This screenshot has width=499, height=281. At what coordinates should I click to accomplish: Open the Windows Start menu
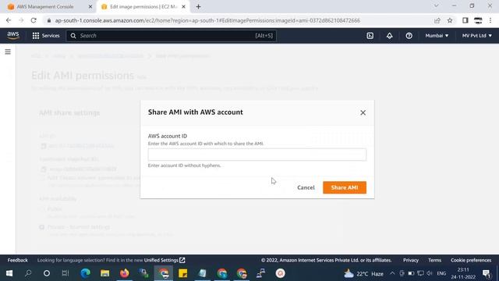(x=9, y=273)
